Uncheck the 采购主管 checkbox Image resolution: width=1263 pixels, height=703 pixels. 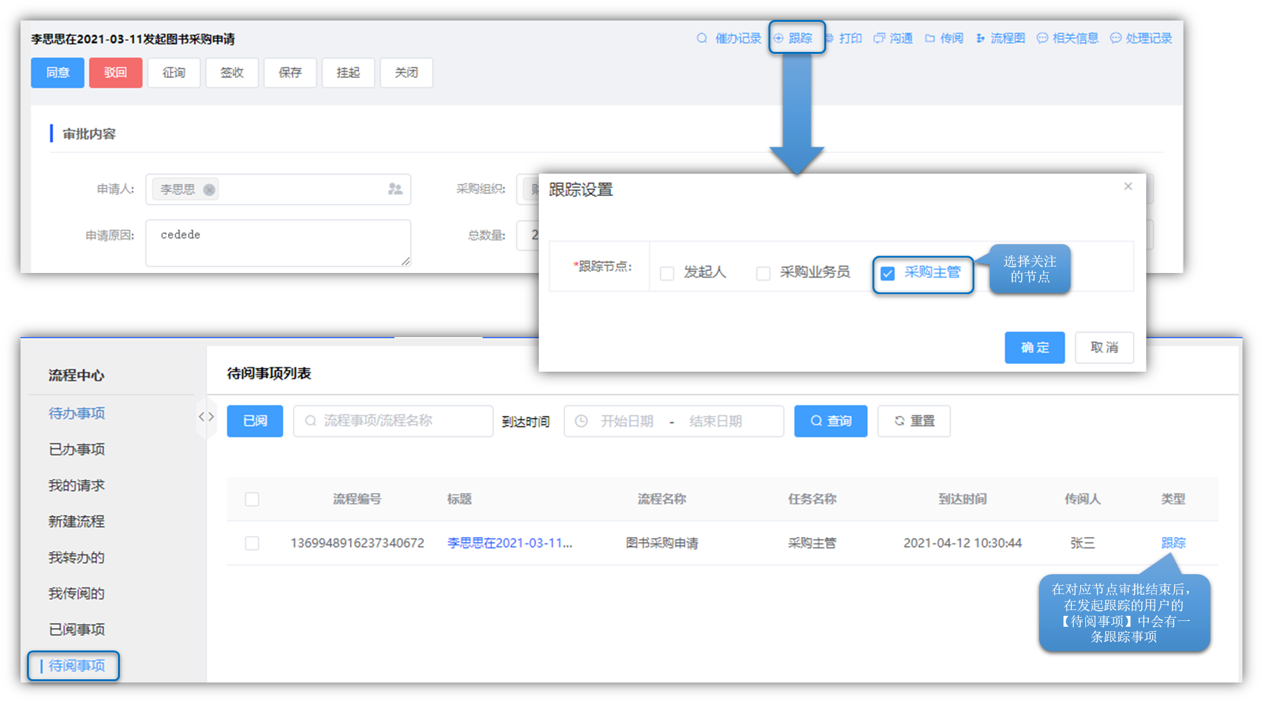(888, 274)
